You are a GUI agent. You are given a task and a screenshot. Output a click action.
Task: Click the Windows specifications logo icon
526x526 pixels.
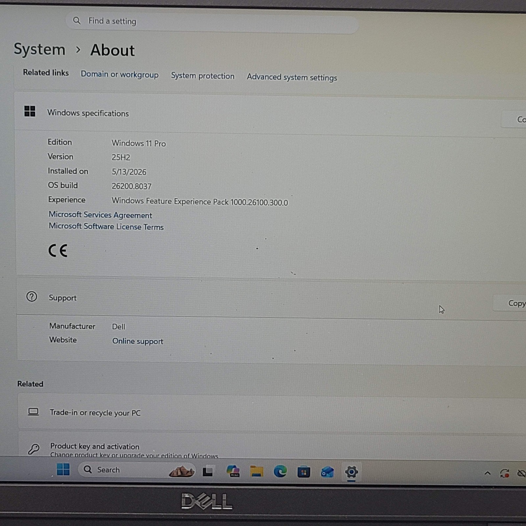pyautogui.click(x=30, y=111)
